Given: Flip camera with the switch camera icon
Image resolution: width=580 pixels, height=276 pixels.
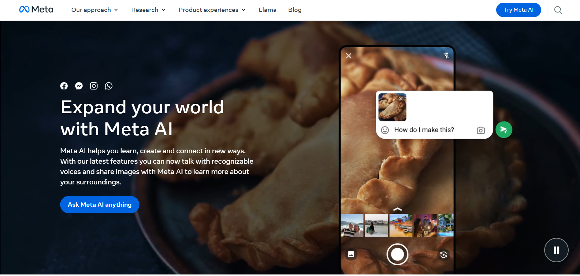Looking at the screenshot, I should pos(444,255).
